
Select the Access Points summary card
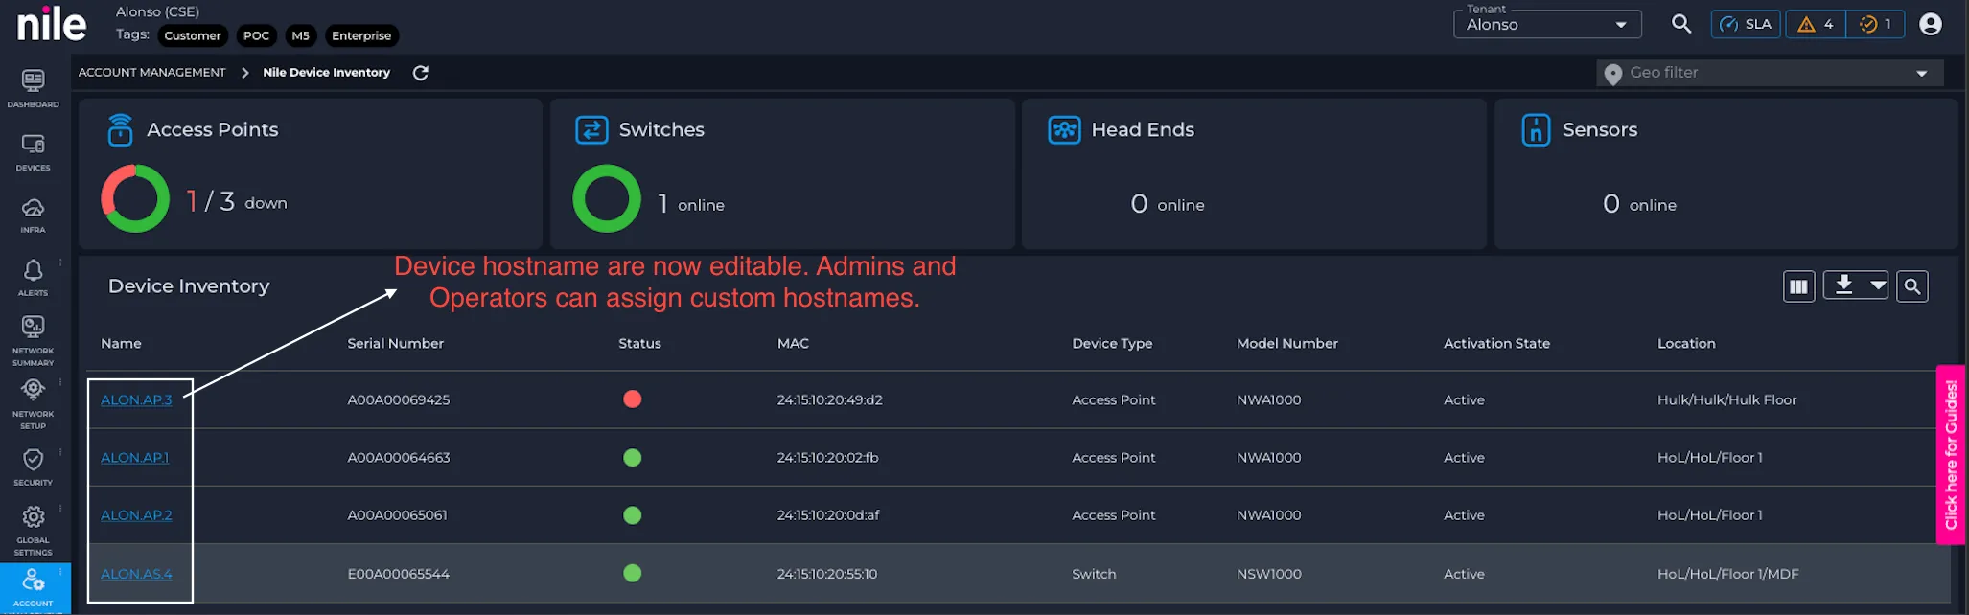coord(311,173)
